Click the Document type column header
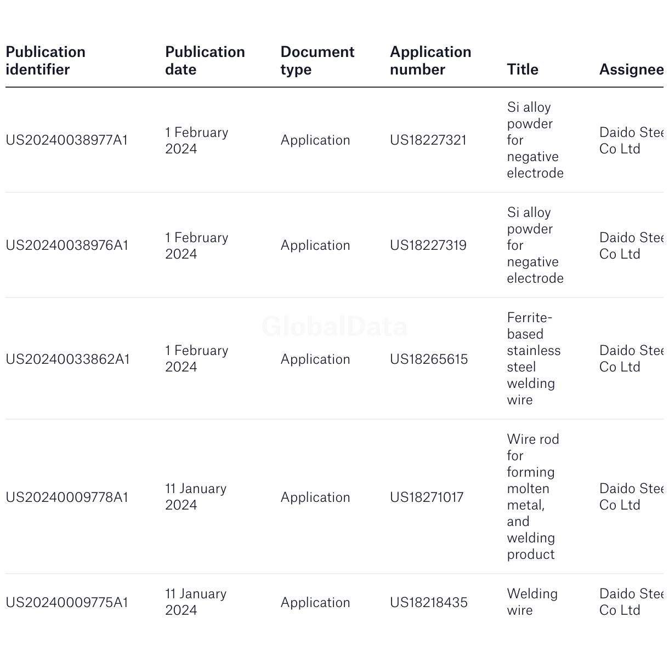This screenshot has width=669, height=652. click(x=318, y=60)
